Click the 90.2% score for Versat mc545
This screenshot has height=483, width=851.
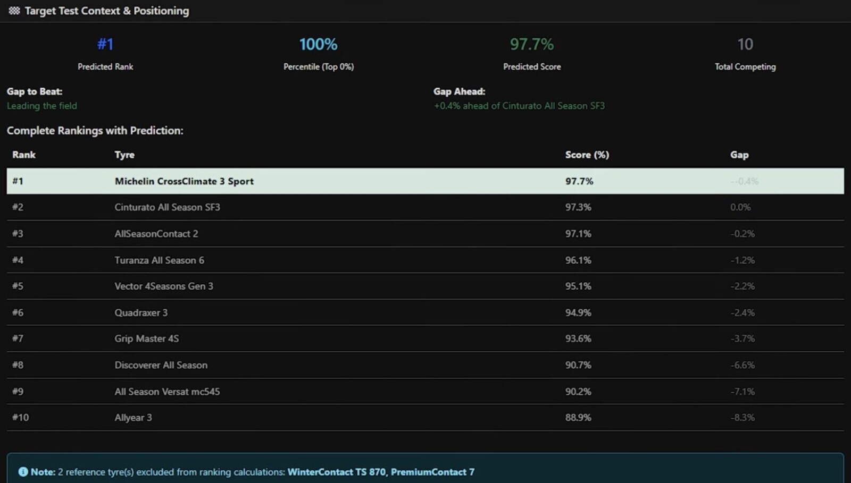[x=578, y=392]
